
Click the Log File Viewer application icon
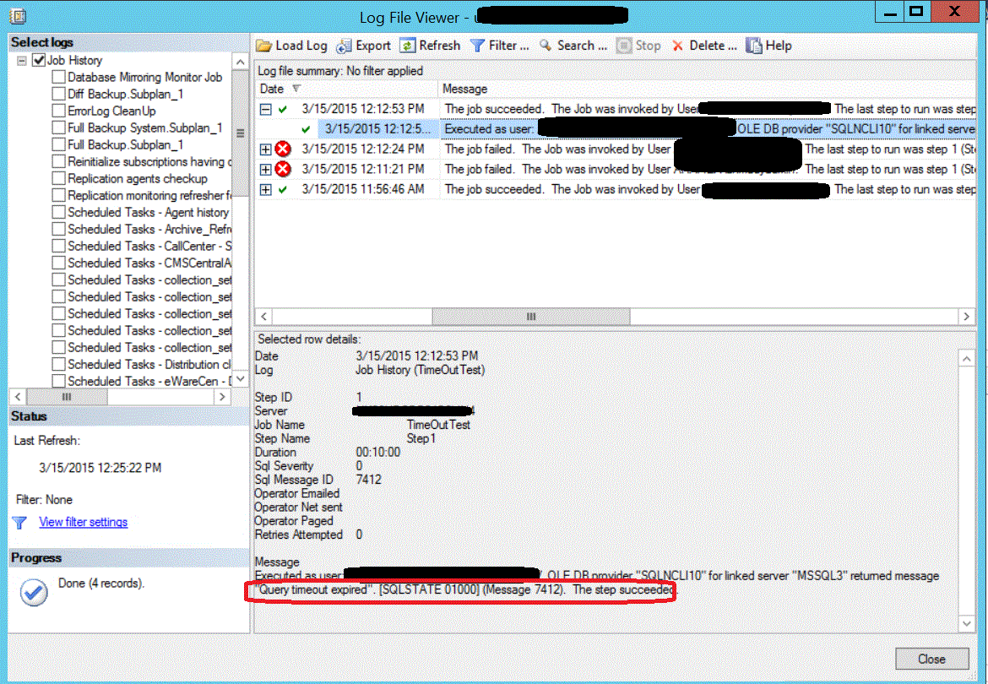(x=19, y=14)
